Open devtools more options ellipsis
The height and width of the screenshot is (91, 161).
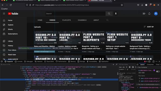click(x=156, y=61)
